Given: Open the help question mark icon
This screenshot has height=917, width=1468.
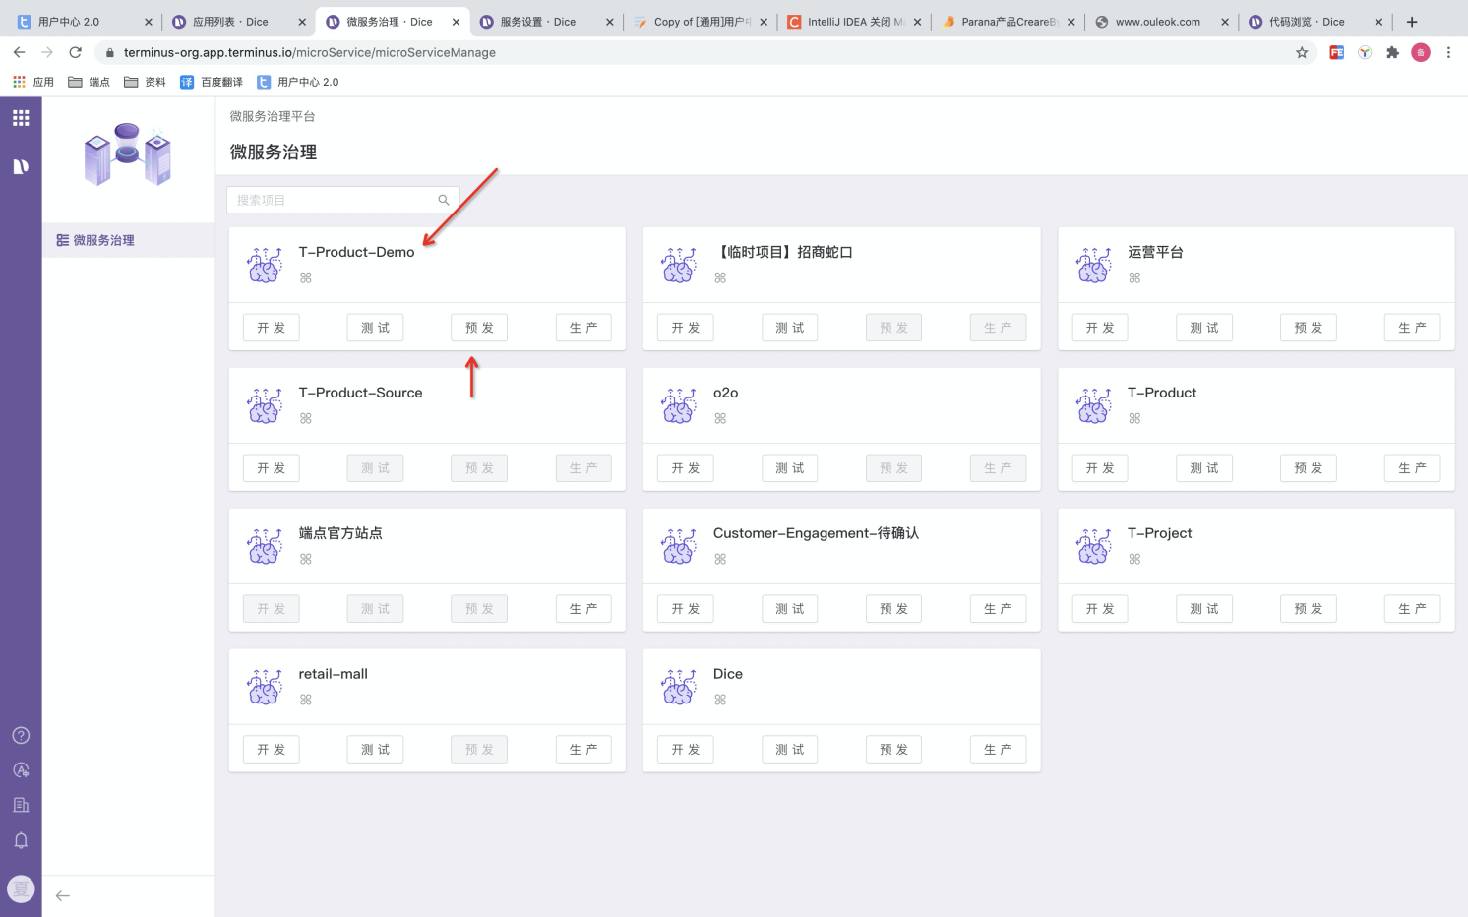Looking at the screenshot, I should pos(21,735).
